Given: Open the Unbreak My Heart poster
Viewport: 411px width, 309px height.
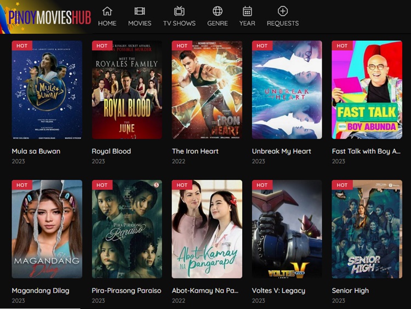Looking at the screenshot, I should coord(287,90).
